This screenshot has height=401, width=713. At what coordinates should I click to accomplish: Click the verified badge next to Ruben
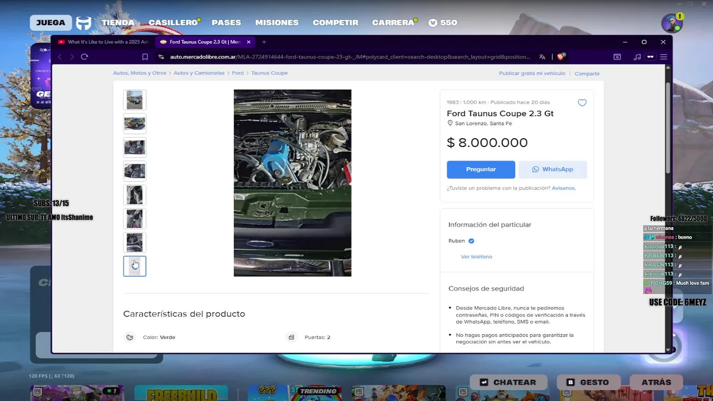pyautogui.click(x=471, y=241)
